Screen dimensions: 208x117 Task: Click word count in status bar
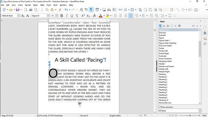(50, 115)
